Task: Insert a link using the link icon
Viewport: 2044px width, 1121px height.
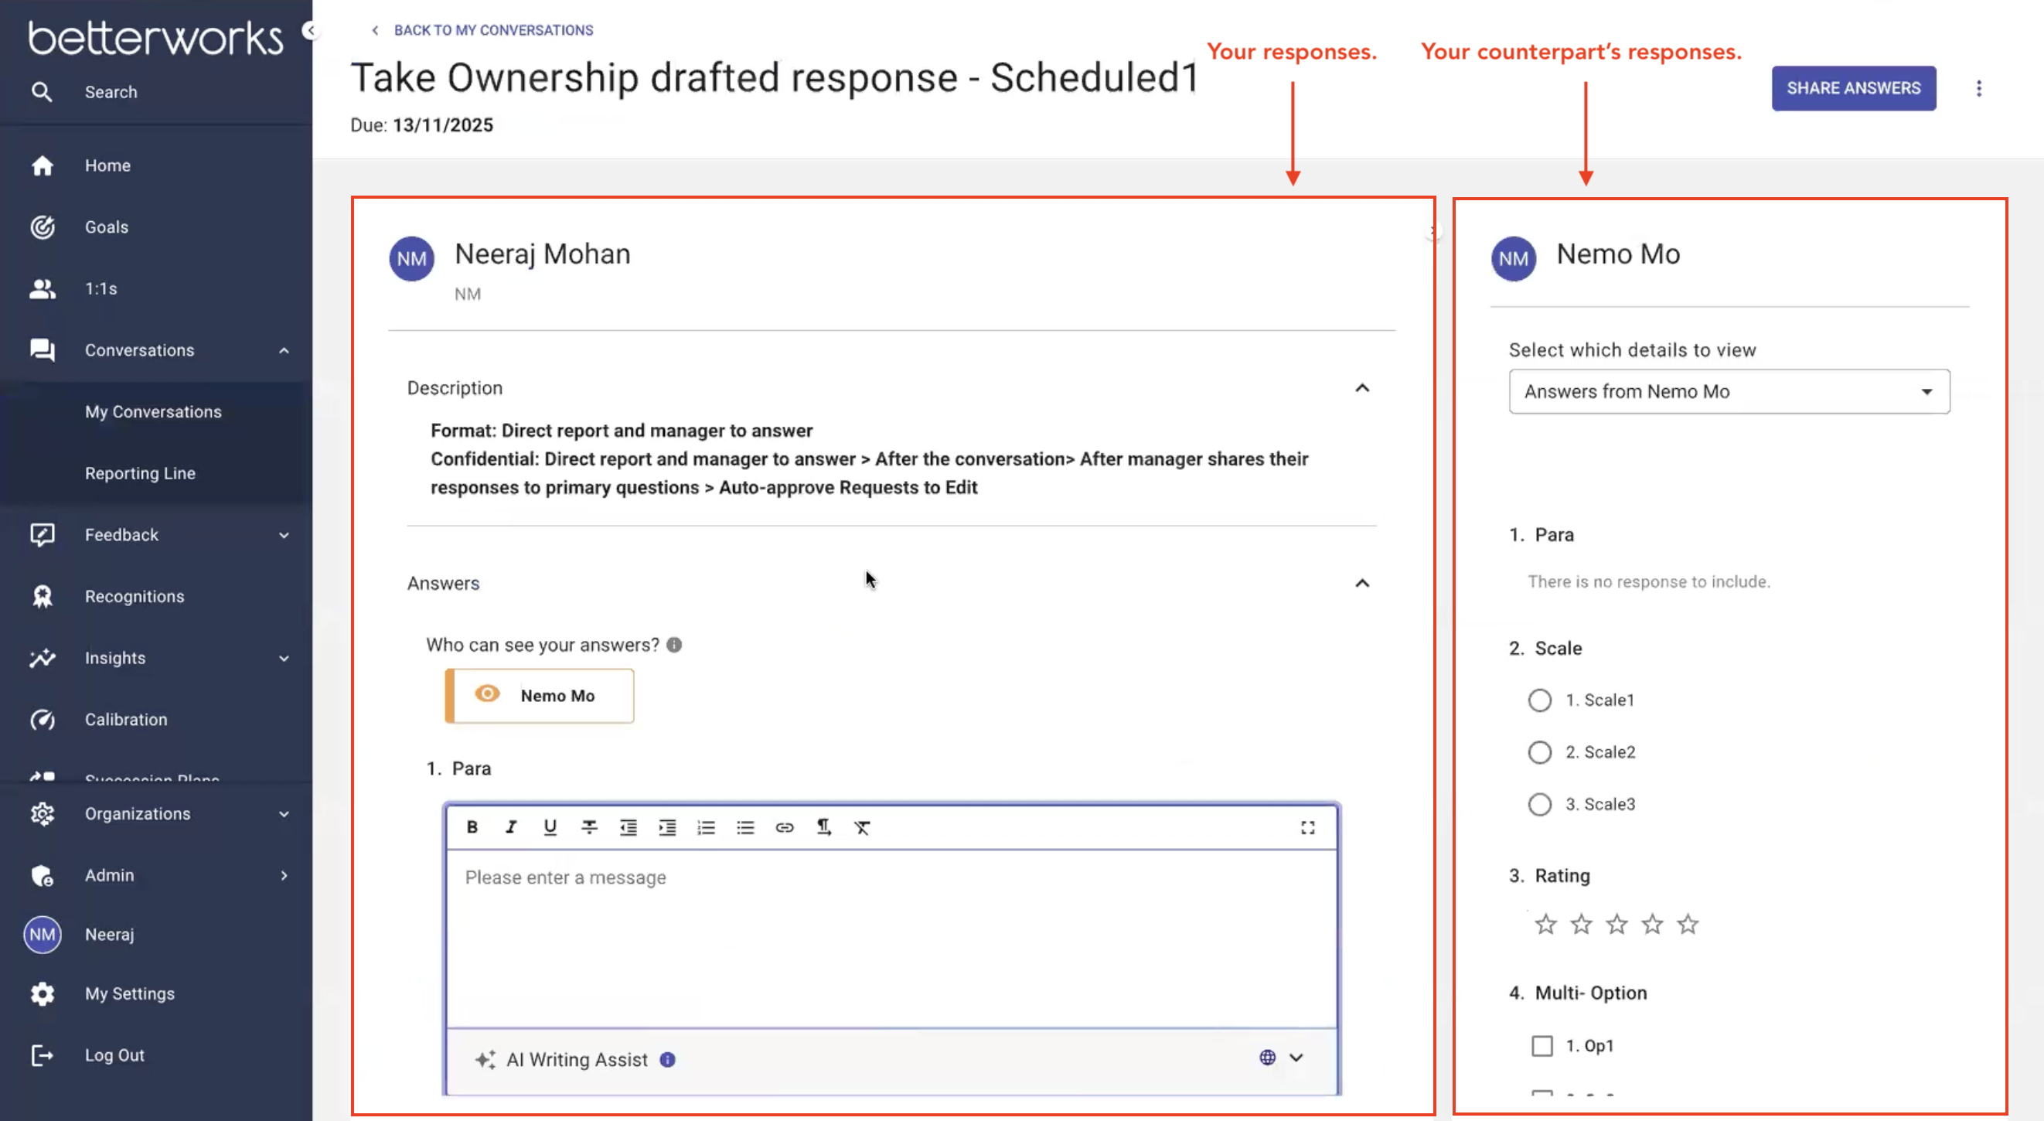Action: pyautogui.click(x=784, y=827)
